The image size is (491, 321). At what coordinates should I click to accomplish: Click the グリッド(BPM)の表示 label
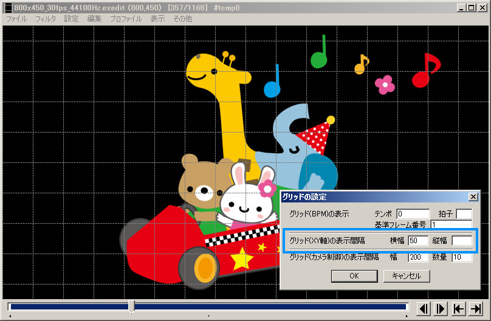[319, 214]
